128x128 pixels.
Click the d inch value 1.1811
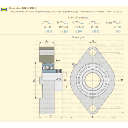pos(48,31)
